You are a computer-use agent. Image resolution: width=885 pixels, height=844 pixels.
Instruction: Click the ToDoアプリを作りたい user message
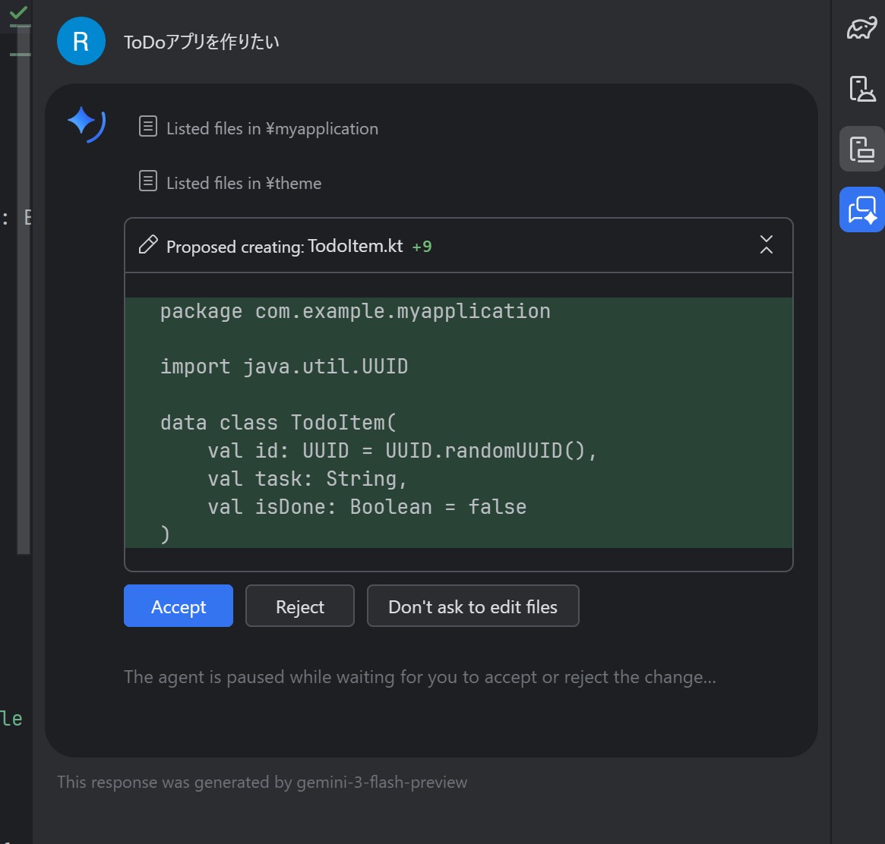point(202,42)
